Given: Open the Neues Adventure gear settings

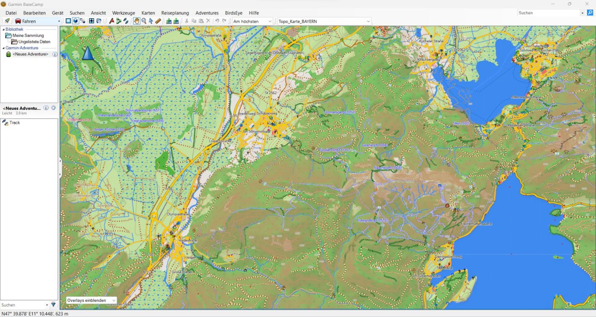Looking at the screenshot, I should [54, 108].
